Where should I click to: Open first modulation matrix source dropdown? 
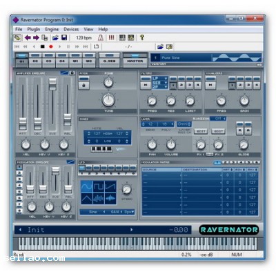click(x=162, y=175)
